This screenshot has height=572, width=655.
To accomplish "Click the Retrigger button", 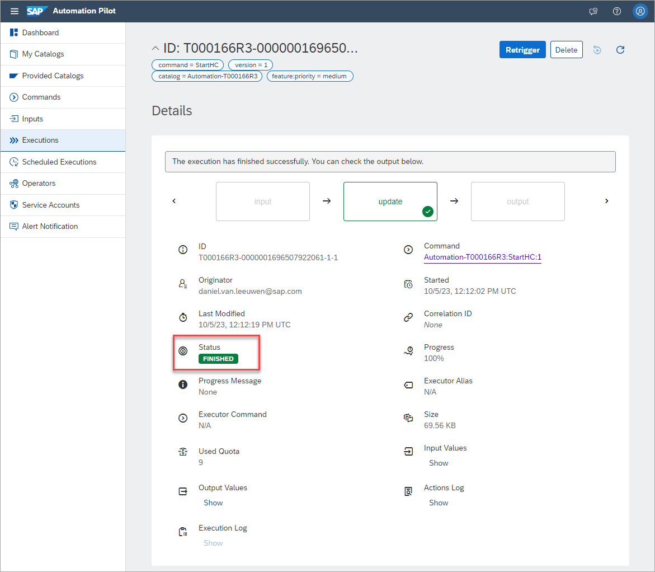I will (522, 50).
